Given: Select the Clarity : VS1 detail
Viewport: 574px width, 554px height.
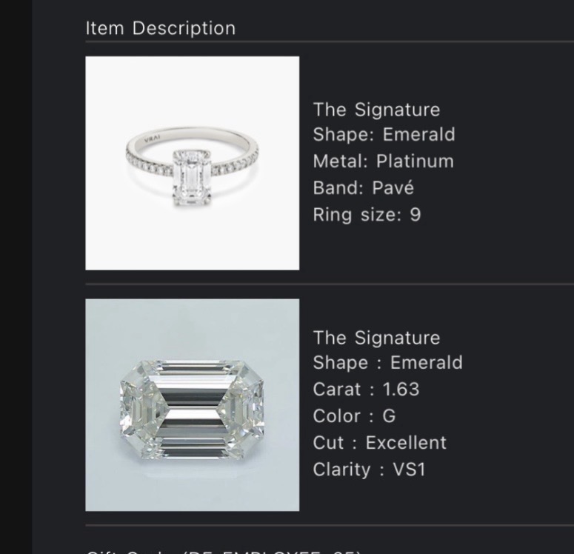Looking at the screenshot, I should point(369,470).
